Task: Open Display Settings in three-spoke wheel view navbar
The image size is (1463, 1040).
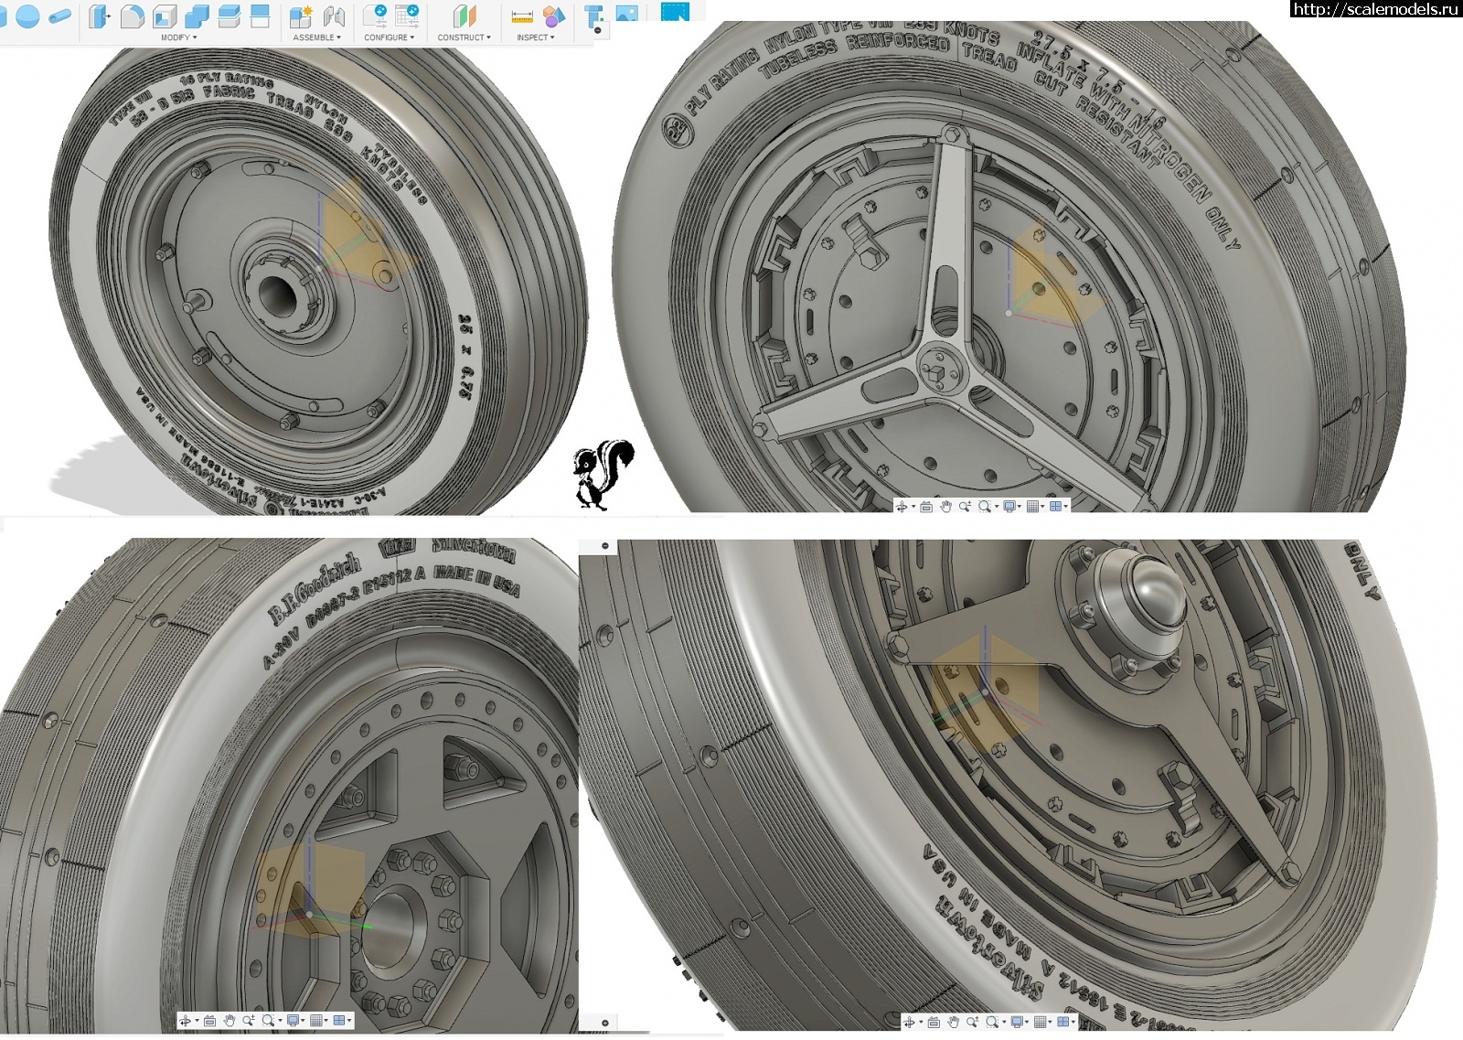Action: (1009, 506)
